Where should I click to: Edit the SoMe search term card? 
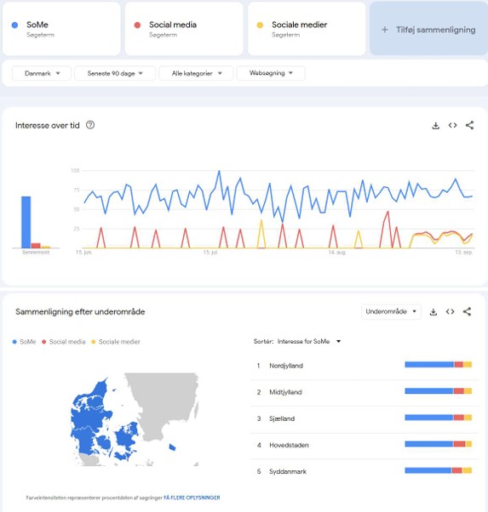click(x=61, y=29)
